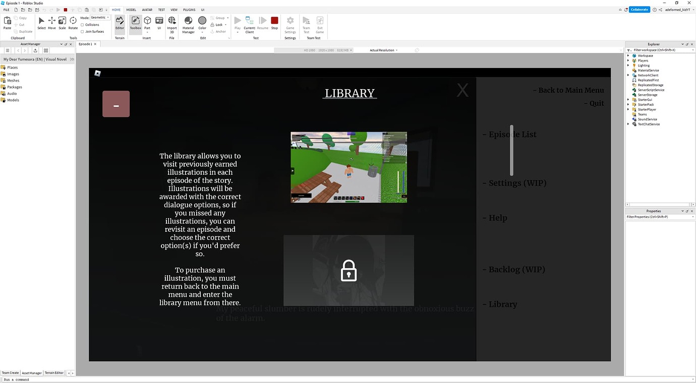
Task: Open the Import 3D tool
Action: tap(171, 24)
